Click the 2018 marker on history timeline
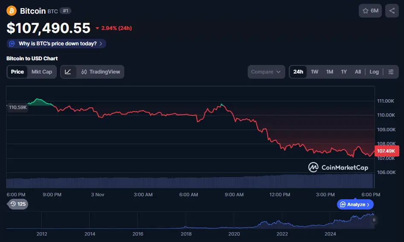404x242 pixels. (186, 234)
